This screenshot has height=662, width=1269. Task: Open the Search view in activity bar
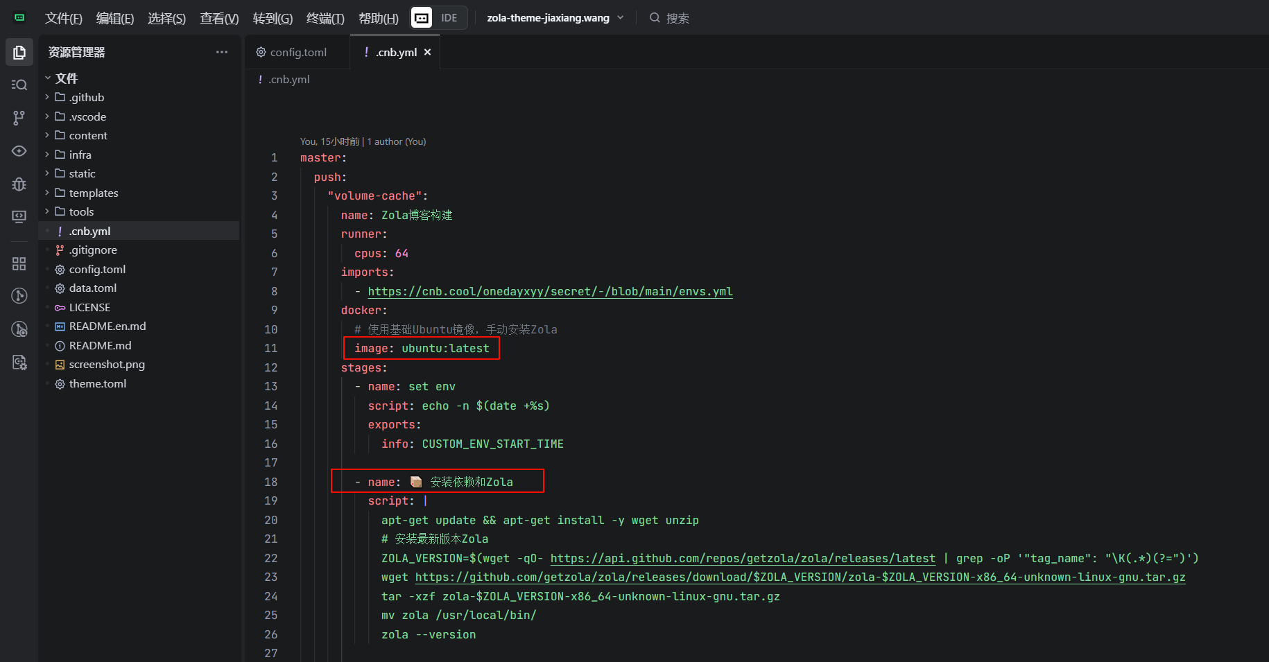point(19,85)
